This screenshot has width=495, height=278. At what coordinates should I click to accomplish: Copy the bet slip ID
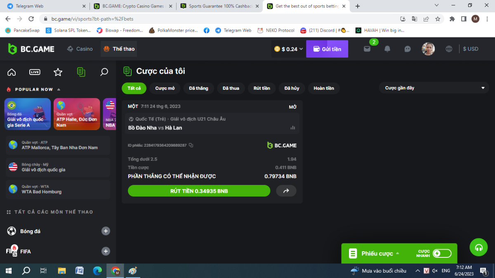click(191, 145)
